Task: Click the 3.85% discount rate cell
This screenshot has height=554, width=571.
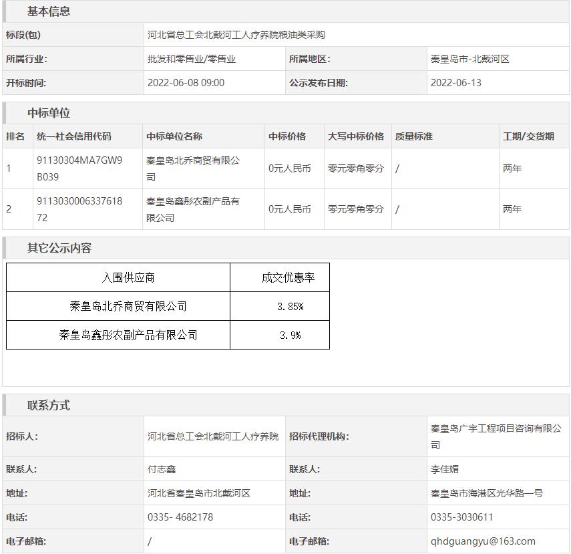Action: coord(290,306)
